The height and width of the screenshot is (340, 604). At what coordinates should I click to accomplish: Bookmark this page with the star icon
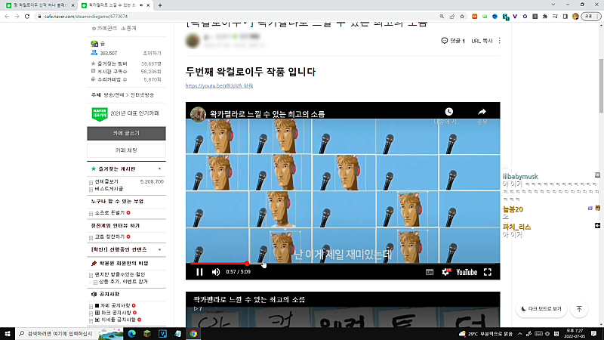pyautogui.click(x=462, y=17)
